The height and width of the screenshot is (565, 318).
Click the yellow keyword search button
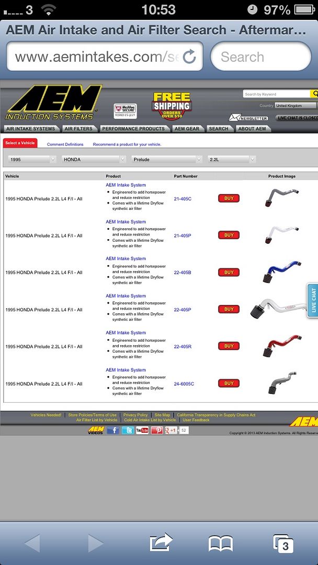(314, 94)
